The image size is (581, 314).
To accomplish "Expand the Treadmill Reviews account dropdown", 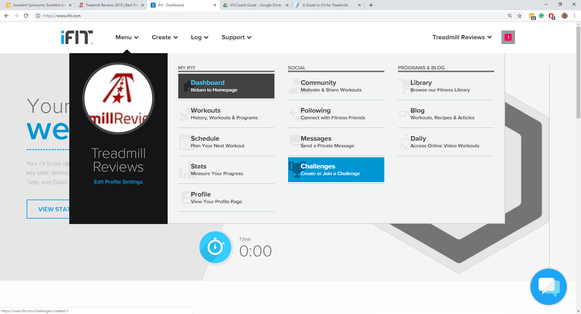I will coord(462,37).
